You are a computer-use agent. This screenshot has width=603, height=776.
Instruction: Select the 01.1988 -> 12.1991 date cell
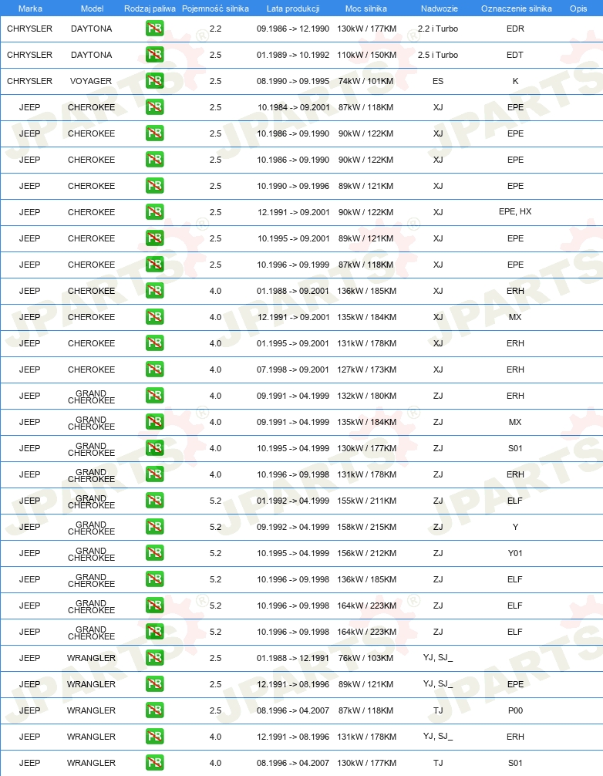pos(293,658)
